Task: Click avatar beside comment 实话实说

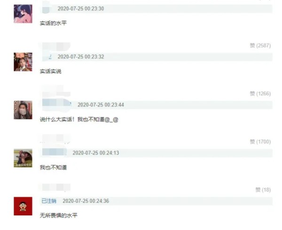Action: (x=23, y=62)
